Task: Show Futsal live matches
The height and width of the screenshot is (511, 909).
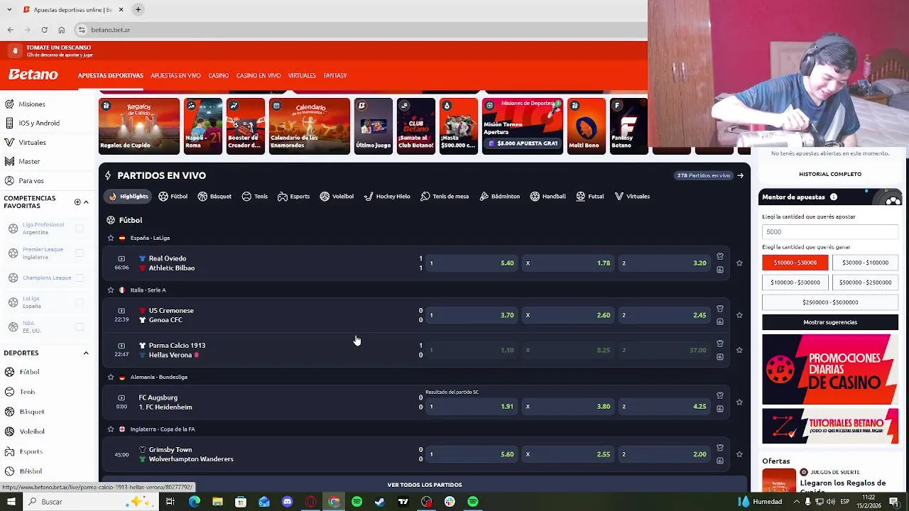Action: click(590, 197)
